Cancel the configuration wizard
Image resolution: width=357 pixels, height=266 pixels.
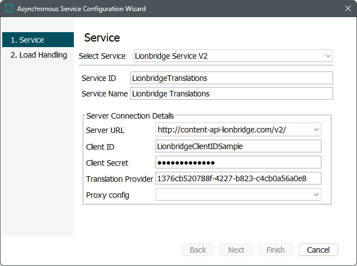click(318, 250)
